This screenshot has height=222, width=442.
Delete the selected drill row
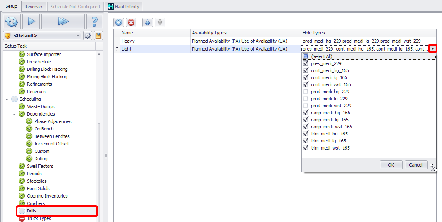(x=131, y=23)
